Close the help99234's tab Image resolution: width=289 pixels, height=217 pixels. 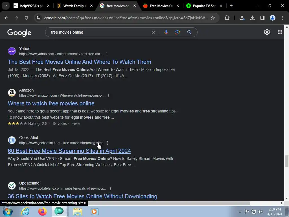(x=48, y=6)
